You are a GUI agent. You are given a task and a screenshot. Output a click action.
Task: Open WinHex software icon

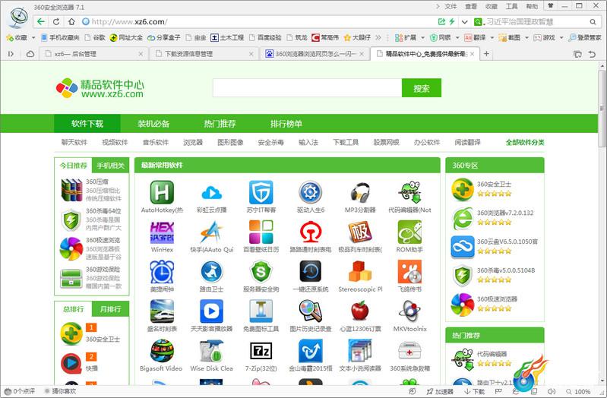coord(162,232)
